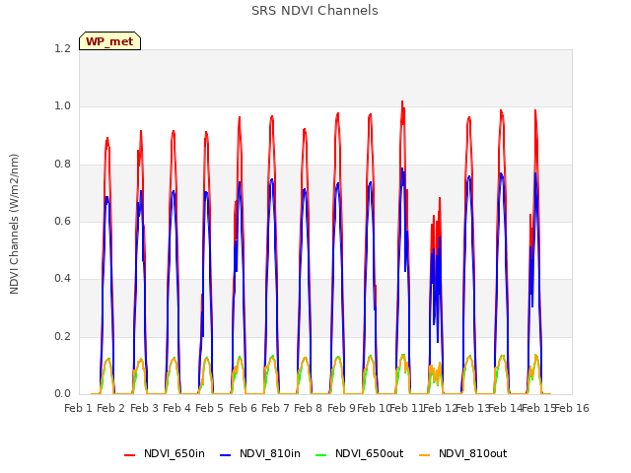Click the green NDVI_650out legend swatch
631x473 pixels.
pos(321,455)
